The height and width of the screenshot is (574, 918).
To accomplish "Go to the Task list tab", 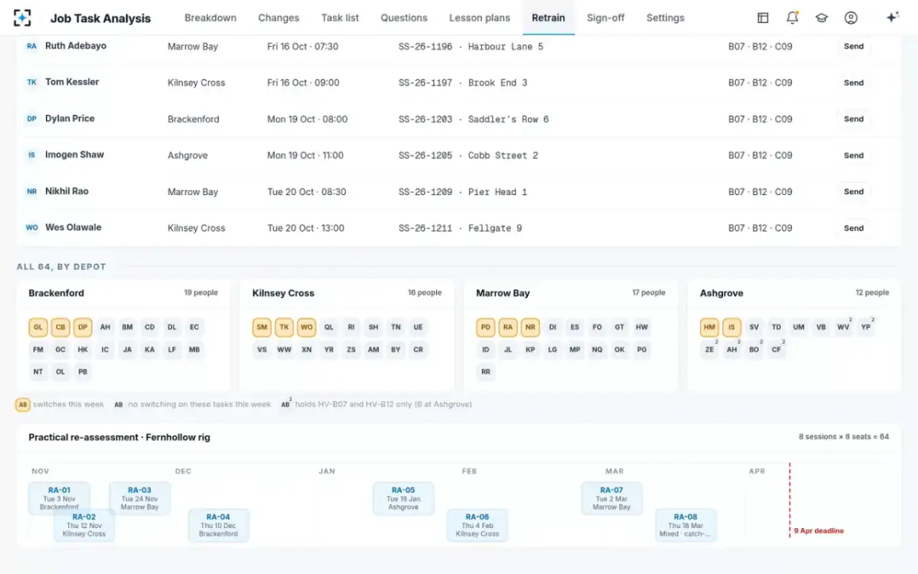I will click(x=340, y=18).
